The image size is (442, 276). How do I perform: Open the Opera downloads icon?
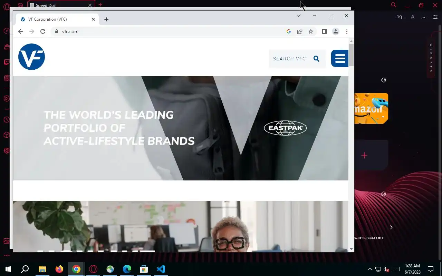coord(424,17)
